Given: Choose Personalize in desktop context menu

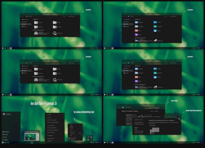Looking at the screenshot, I should click(x=75, y=140).
